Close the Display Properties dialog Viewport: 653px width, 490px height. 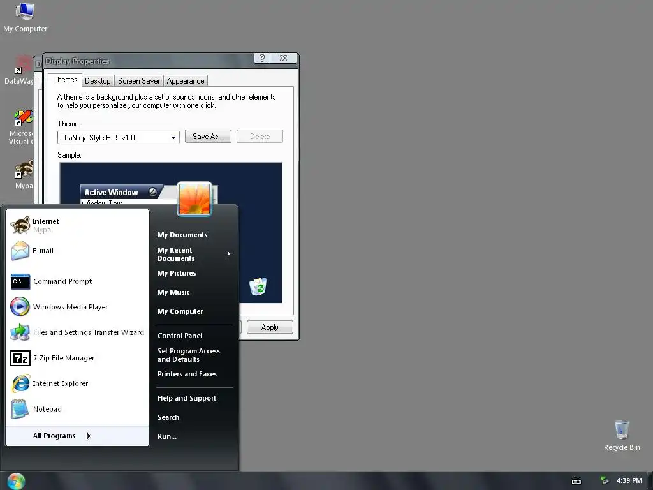tap(284, 58)
